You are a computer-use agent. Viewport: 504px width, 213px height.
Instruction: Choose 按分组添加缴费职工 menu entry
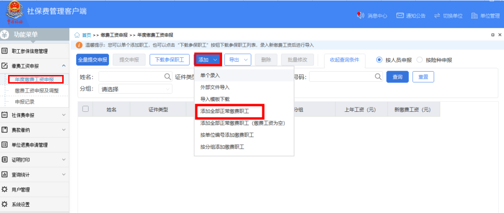(x=244, y=147)
